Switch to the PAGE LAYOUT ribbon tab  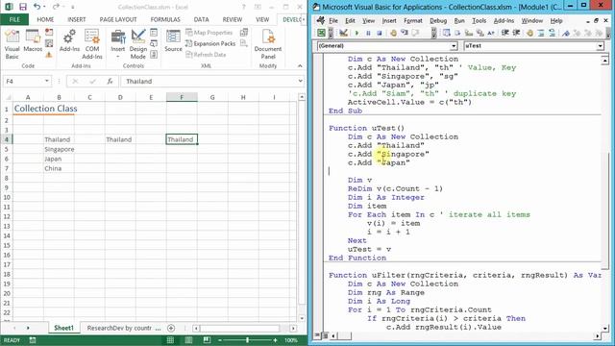[x=118, y=19]
